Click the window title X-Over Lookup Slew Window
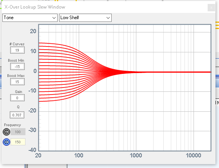The image size is (219, 168). pos(35,7)
